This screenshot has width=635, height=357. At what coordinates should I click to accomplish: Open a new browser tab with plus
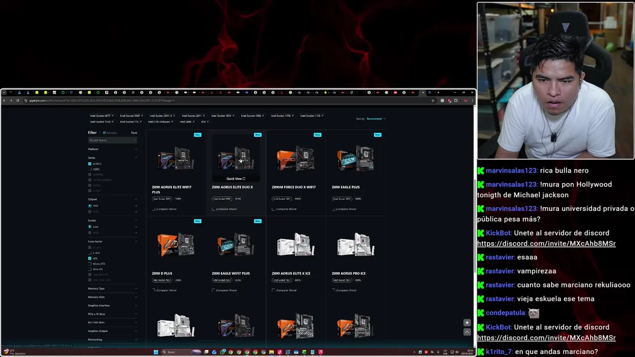(438, 92)
